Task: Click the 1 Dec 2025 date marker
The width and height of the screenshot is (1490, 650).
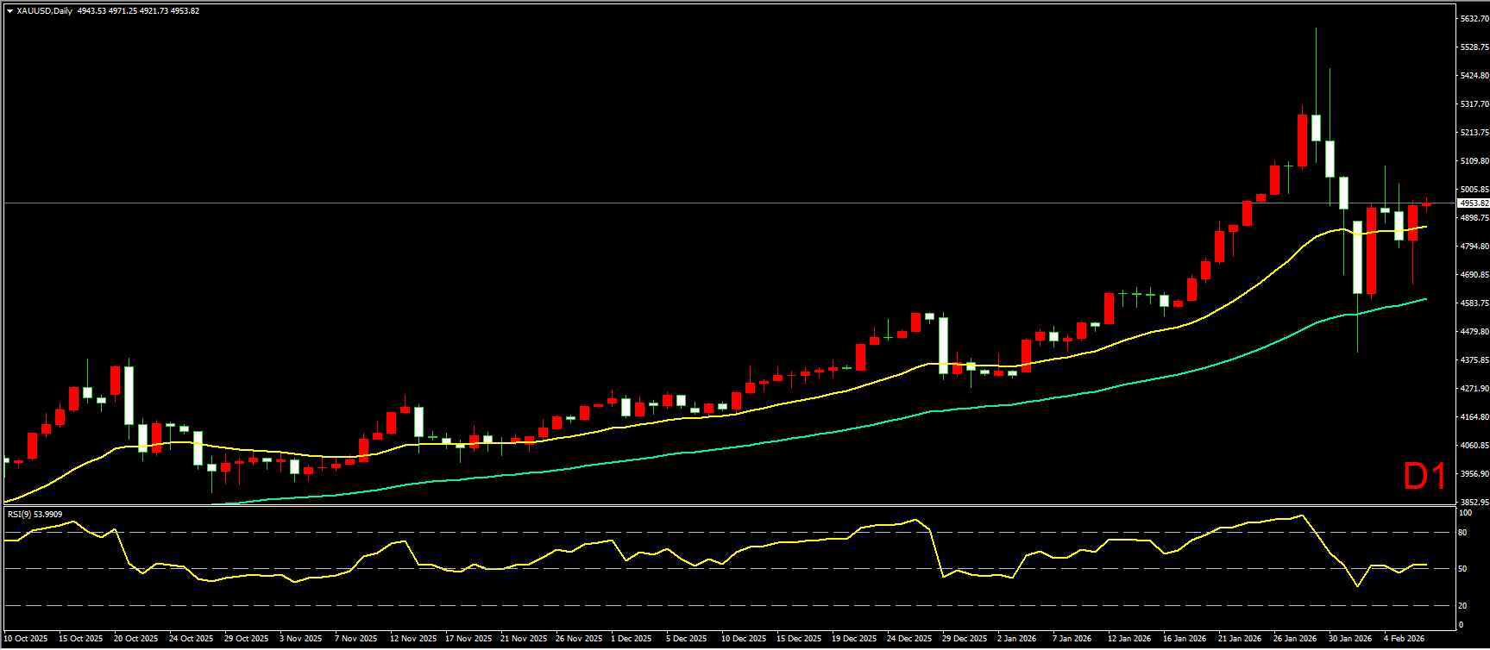Action: tap(631, 639)
